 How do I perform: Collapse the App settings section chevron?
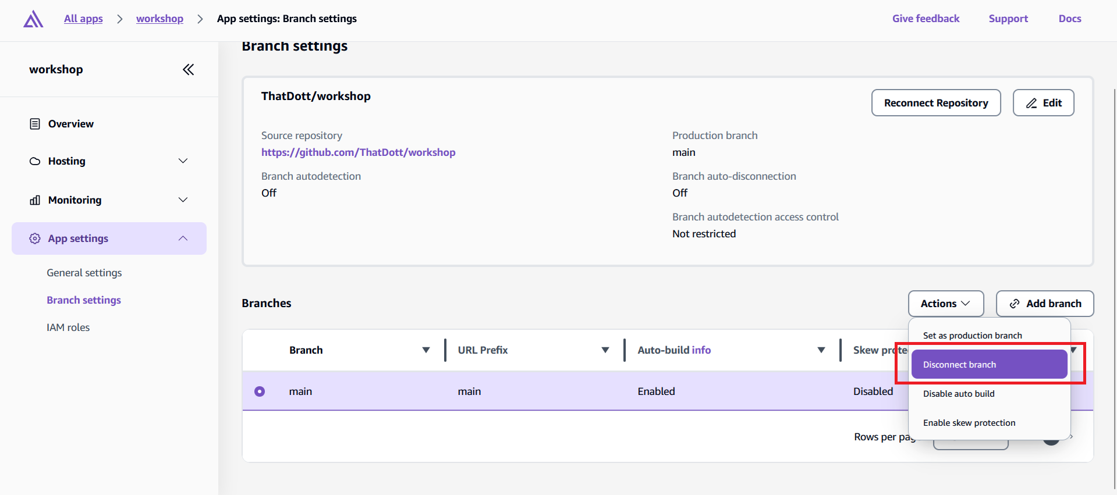point(183,238)
